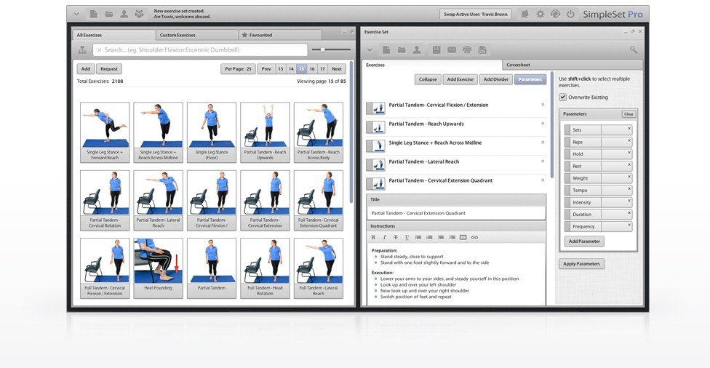
Task: Insert table in Instructions toolbar
Action: pyautogui.click(x=463, y=237)
